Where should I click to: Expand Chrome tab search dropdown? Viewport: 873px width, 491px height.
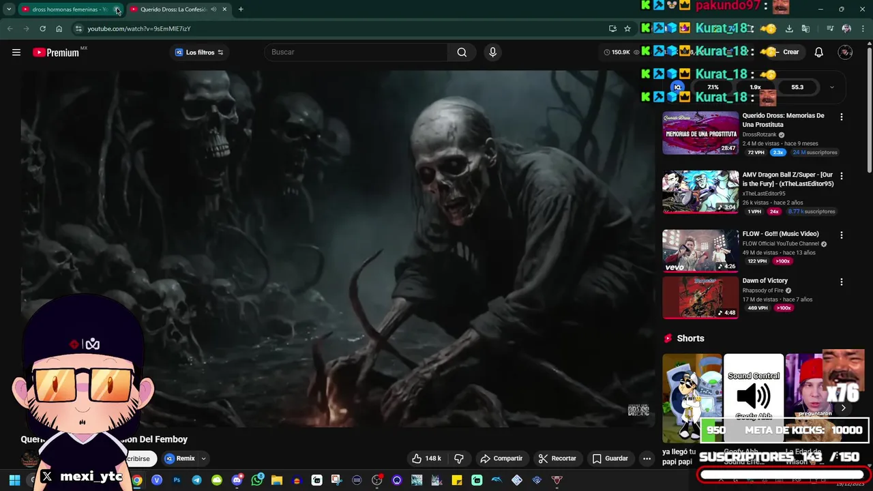(9, 9)
